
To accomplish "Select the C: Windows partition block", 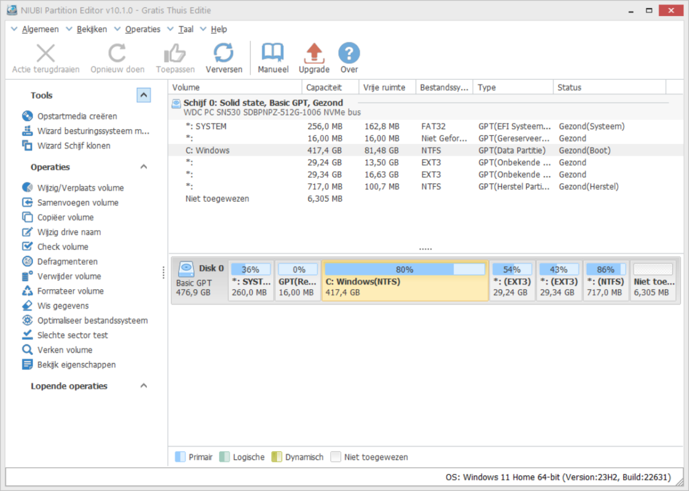I will pos(405,281).
